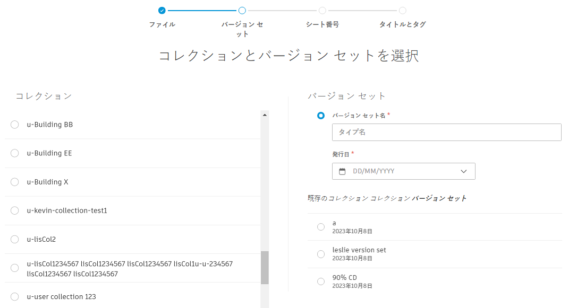Select the new バージョン セット名 radio option
The height and width of the screenshot is (308, 577).
click(x=321, y=115)
